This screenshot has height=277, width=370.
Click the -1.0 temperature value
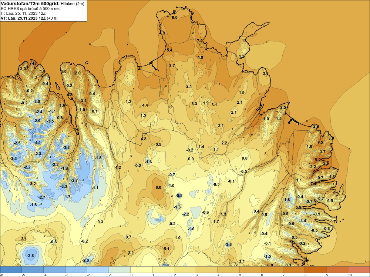coord(171,186)
